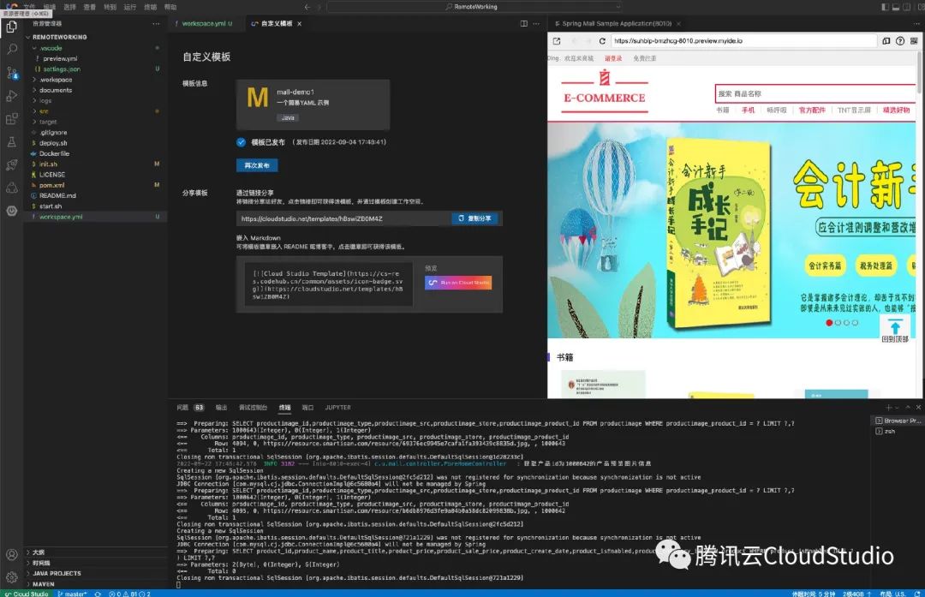Click the 手机 category link on web page

click(748, 110)
